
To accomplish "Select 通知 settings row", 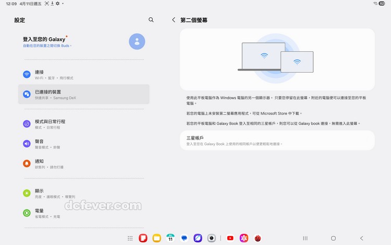I will [x=84, y=164].
